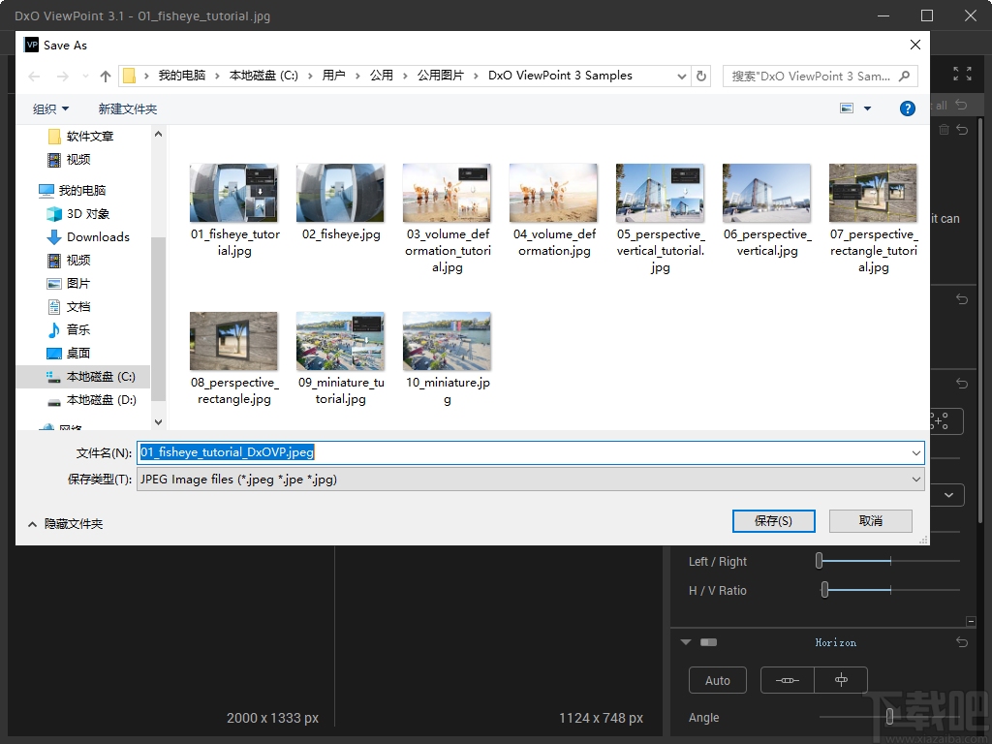This screenshot has height=744, width=992.
Task: Click the Up one level arrow icon
Action: tap(106, 77)
